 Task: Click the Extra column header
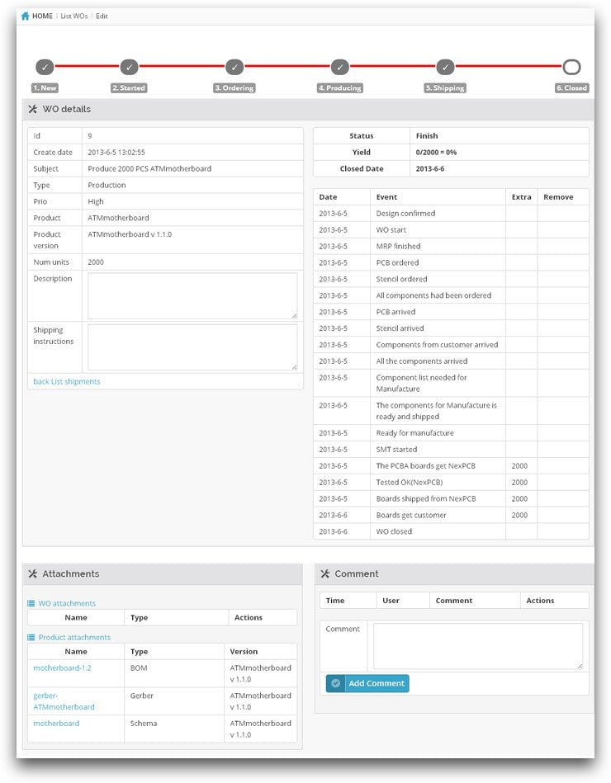point(522,197)
